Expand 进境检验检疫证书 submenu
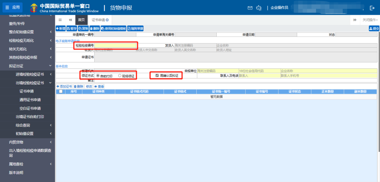The height and width of the screenshot is (182, 380). point(27,74)
